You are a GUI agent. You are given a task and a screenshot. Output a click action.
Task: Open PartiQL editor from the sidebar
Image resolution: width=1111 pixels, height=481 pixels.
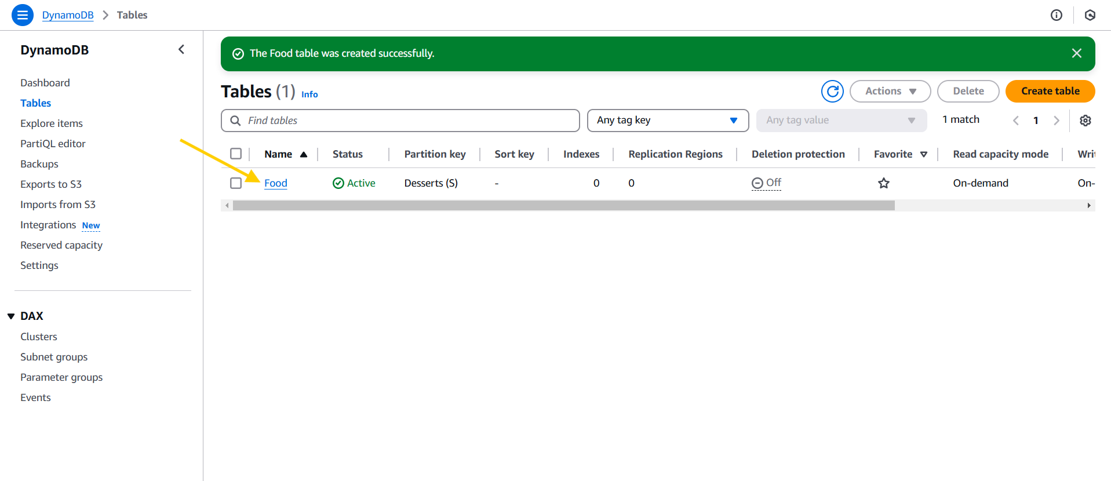(53, 144)
